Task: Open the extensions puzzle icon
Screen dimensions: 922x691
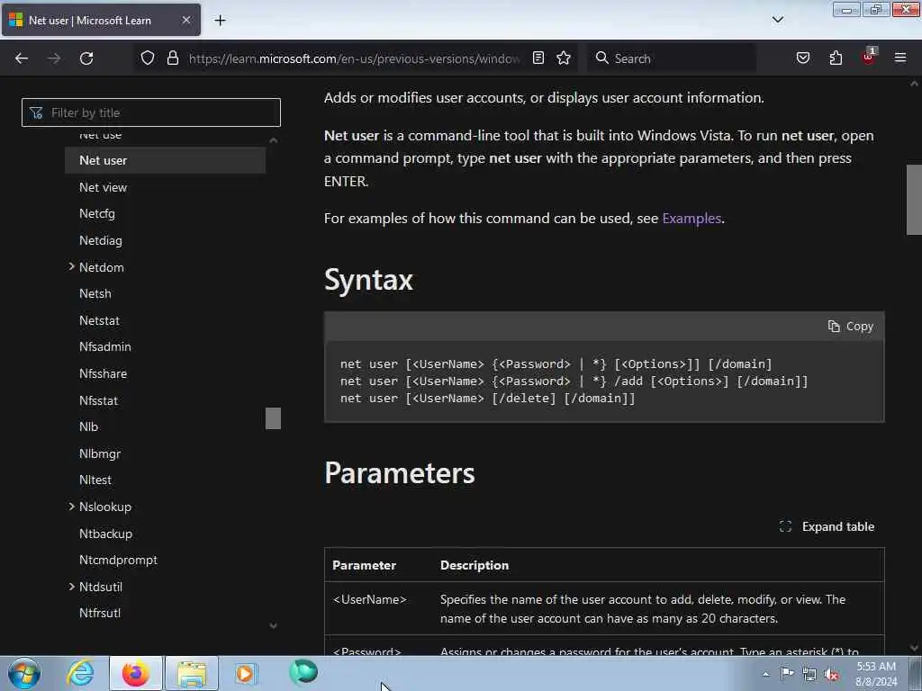Action: [x=836, y=58]
